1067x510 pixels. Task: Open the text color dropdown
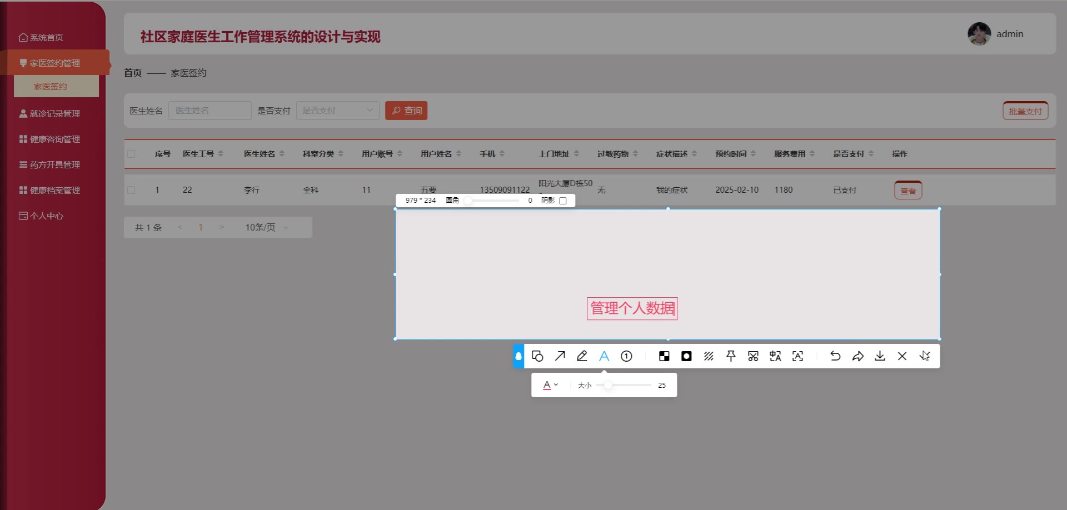point(550,385)
